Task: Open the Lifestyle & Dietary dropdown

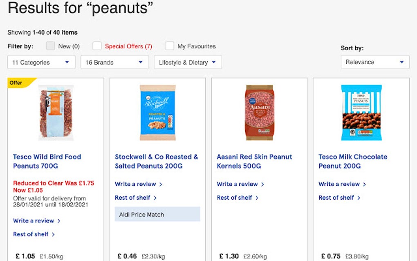Action: tap(188, 62)
